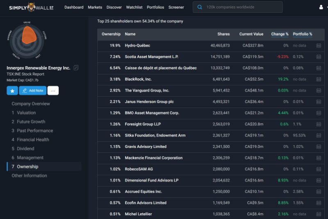This screenshot has height=219, width=328.
Task: Click the search magnifier icon
Action: [200, 7]
